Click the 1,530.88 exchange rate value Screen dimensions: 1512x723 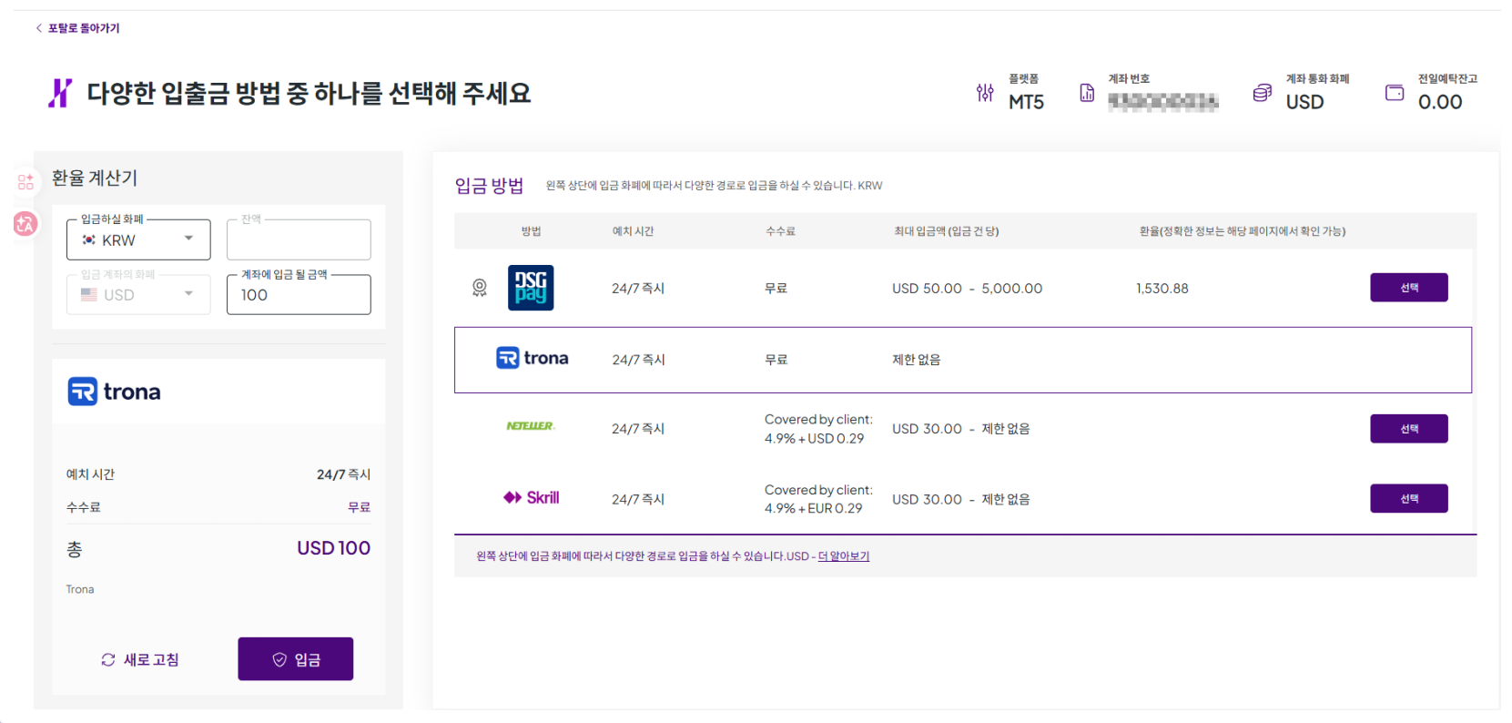pyautogui.click(x=1162, y=288)
